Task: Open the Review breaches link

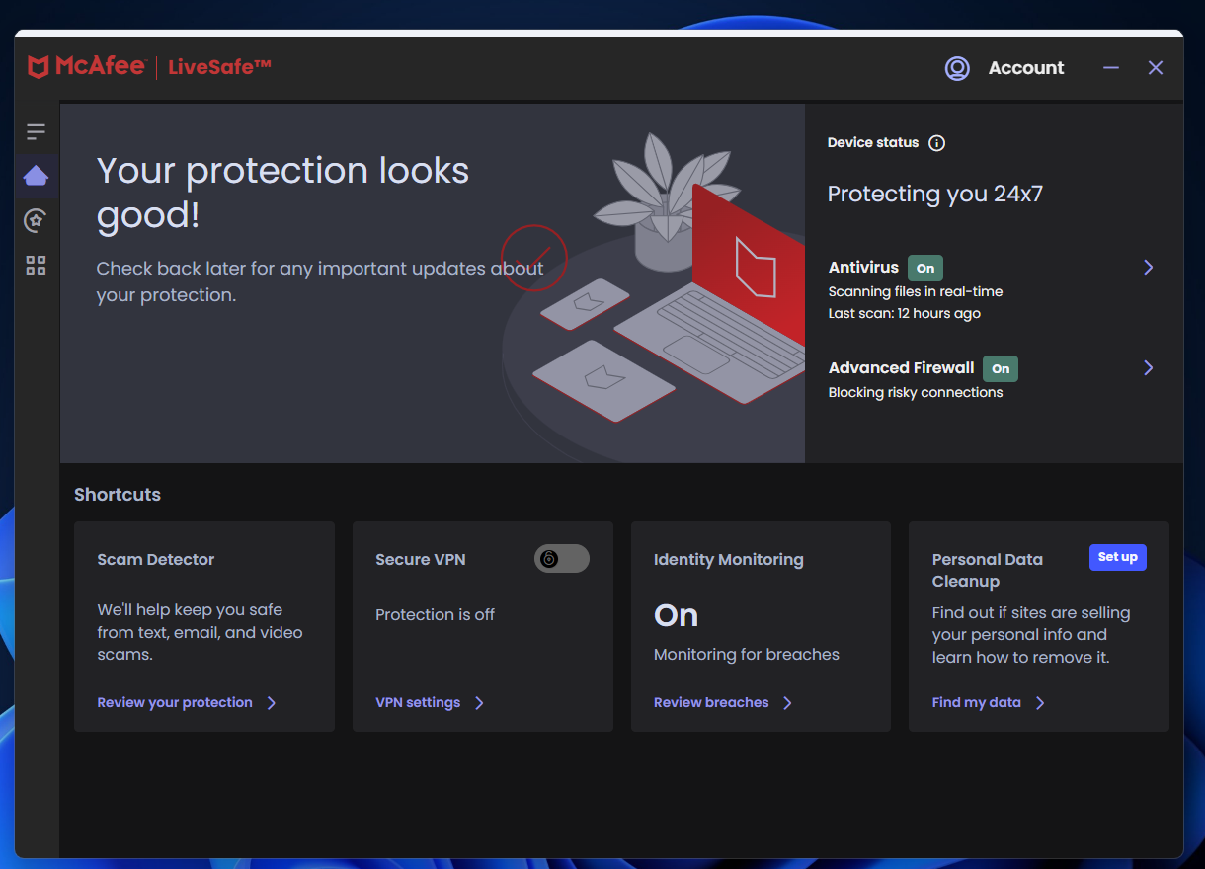Action: [711, 703]
